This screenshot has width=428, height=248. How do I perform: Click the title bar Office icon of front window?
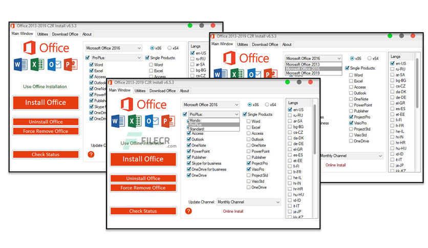[110, 82]
